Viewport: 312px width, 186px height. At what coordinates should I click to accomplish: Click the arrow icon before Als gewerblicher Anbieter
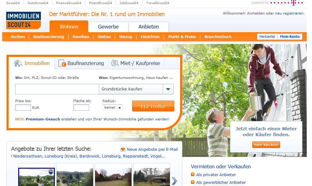tap(193, 182)
